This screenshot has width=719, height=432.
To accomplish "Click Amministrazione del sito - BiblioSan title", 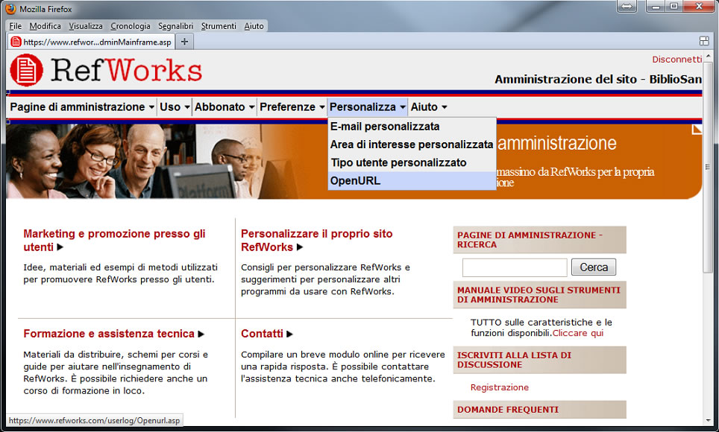I will [598, 80].
